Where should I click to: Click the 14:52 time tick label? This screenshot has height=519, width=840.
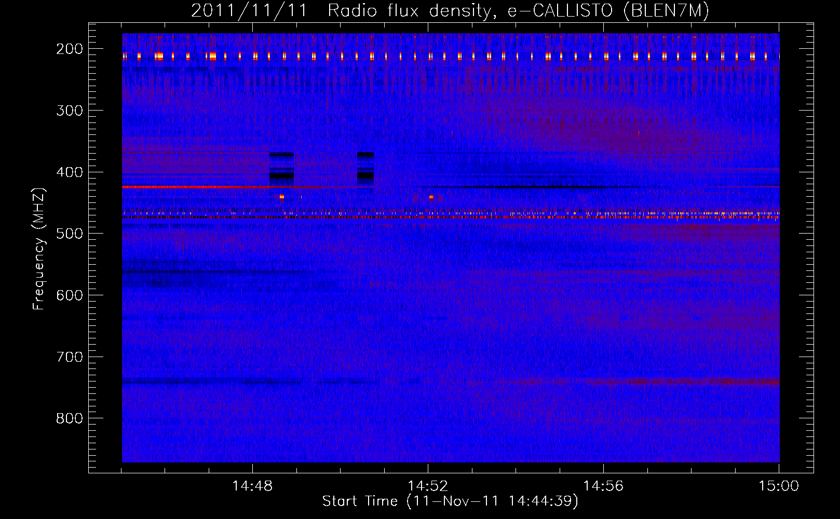click(x=428, y=486)
